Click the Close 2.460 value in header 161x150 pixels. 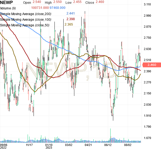[x=100, y=2]
